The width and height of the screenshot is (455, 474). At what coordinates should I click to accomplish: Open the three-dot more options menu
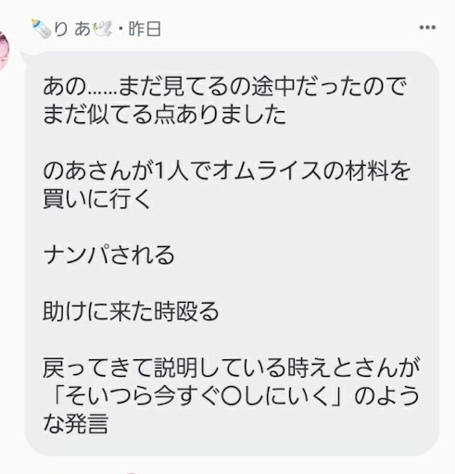coord(427,28)
